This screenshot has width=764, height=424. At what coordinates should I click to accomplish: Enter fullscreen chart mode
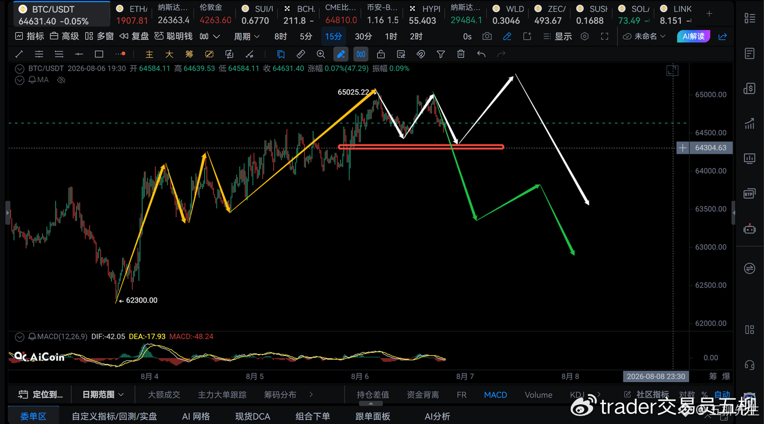pos(604,36)
